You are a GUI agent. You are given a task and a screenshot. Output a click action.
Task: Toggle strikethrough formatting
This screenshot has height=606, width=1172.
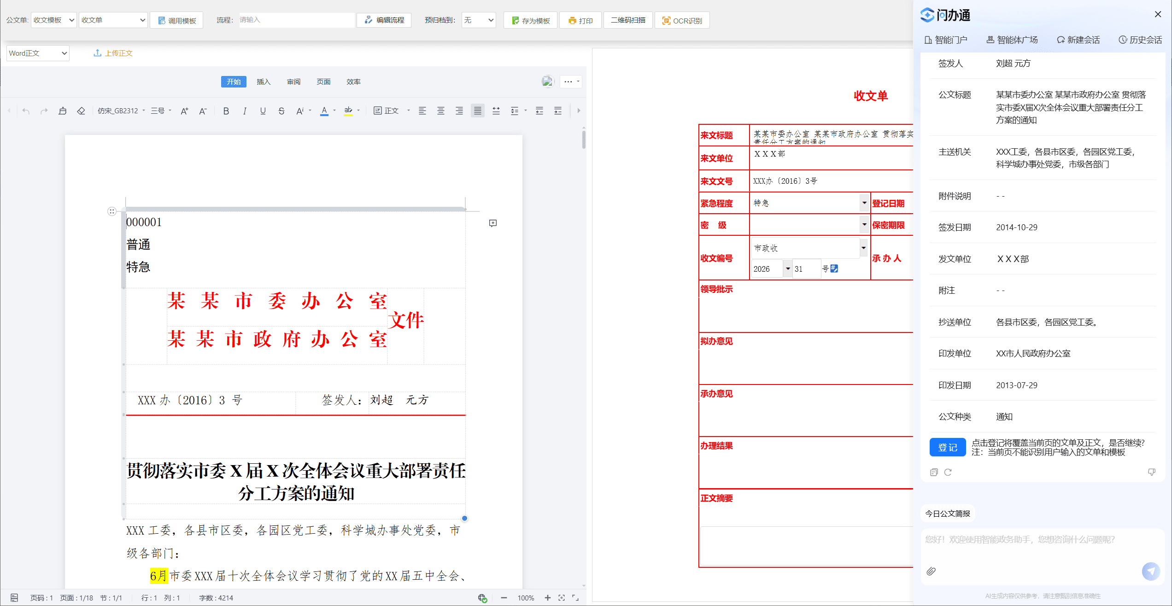click(281, 111)
